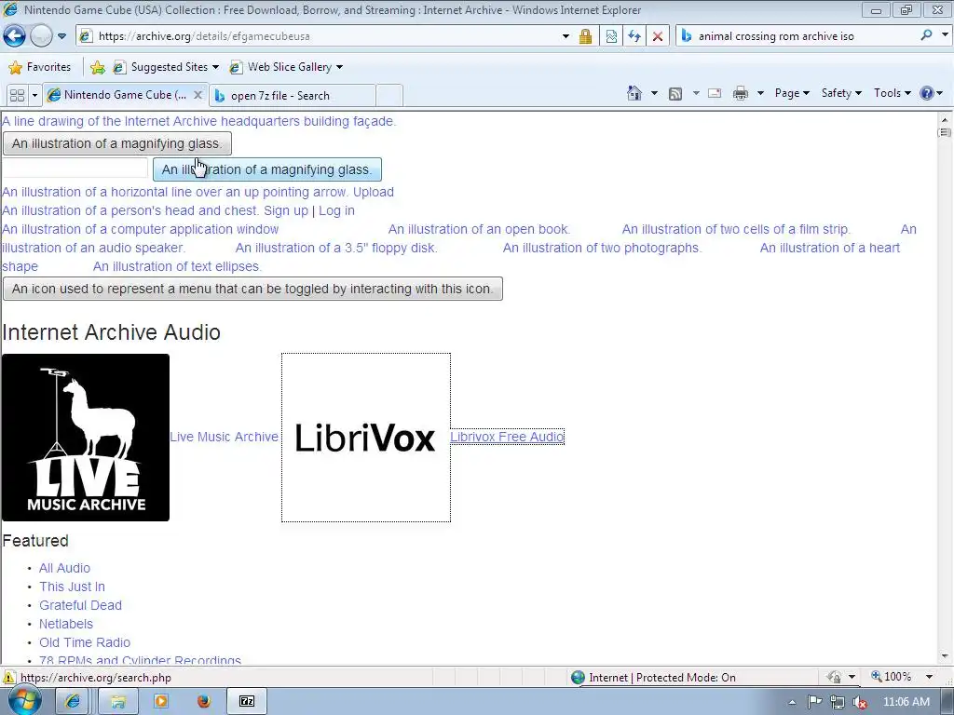Open a new blank tab
This screenshot has height=715, width=954.
point(389,96)
